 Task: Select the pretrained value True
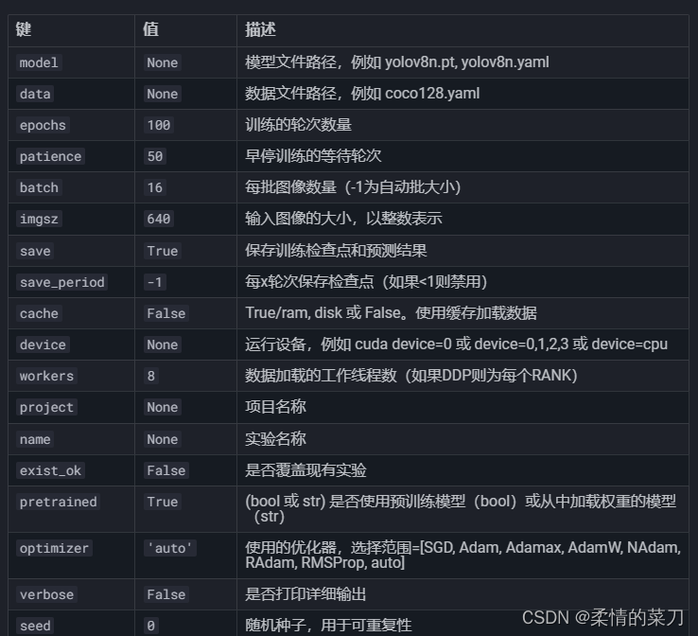click(x=163, y=502)
